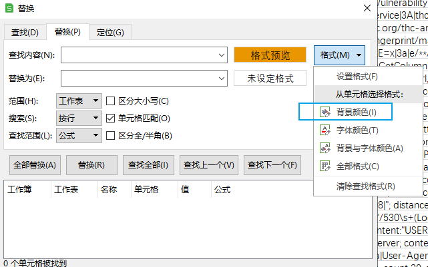The width and height of the screenshot is (428, 267).
Task: Click the 未设定格式 replace format preview
Action: (x=270, y=79)
